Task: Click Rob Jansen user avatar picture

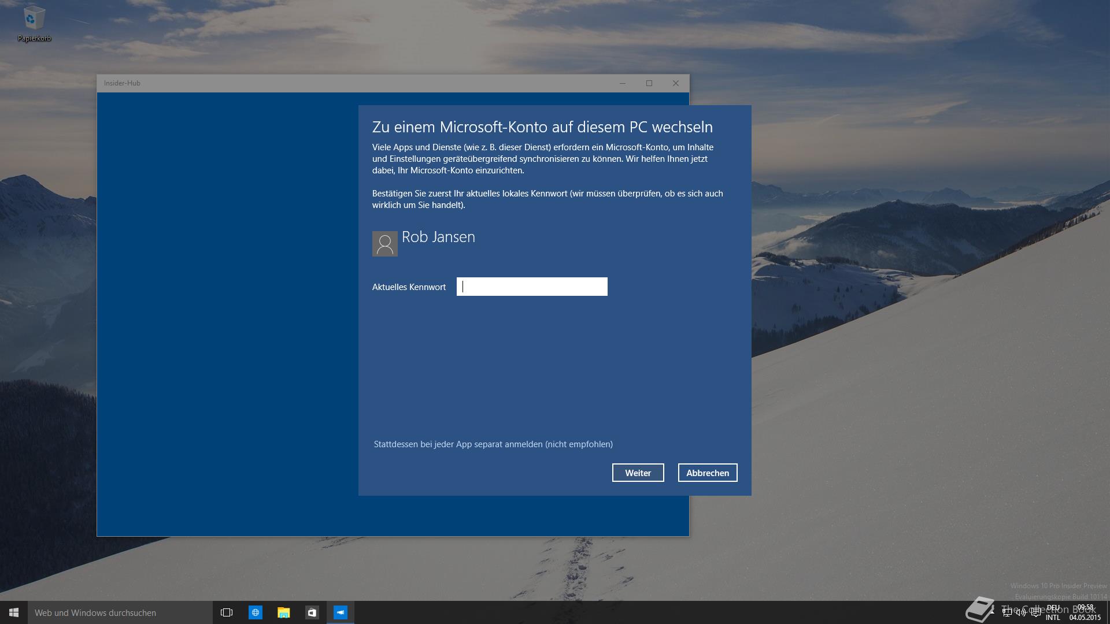Action: point(385,244)
